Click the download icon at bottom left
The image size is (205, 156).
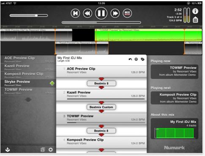tap(8, 149)
